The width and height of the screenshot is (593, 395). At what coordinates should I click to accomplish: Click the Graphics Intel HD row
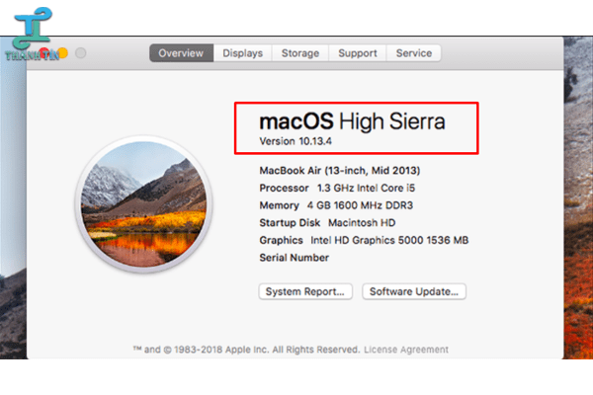coord(363,240)
